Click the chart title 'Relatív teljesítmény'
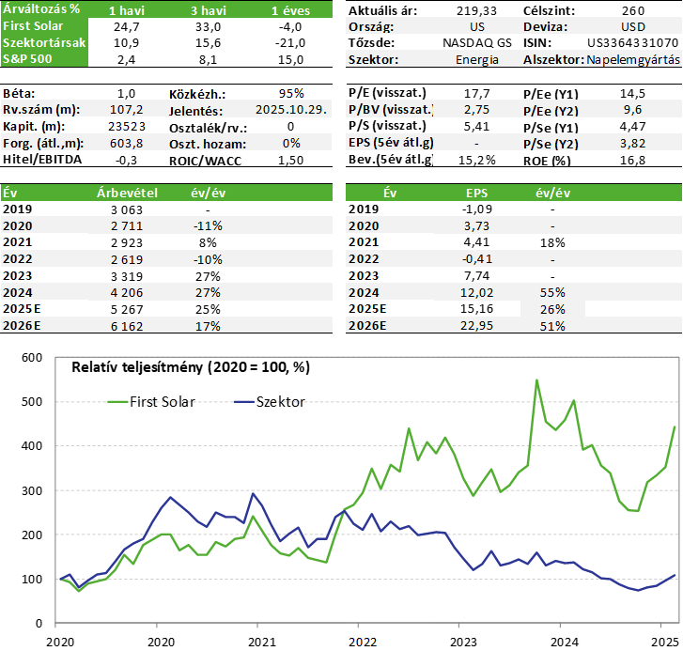 [137, 367]
